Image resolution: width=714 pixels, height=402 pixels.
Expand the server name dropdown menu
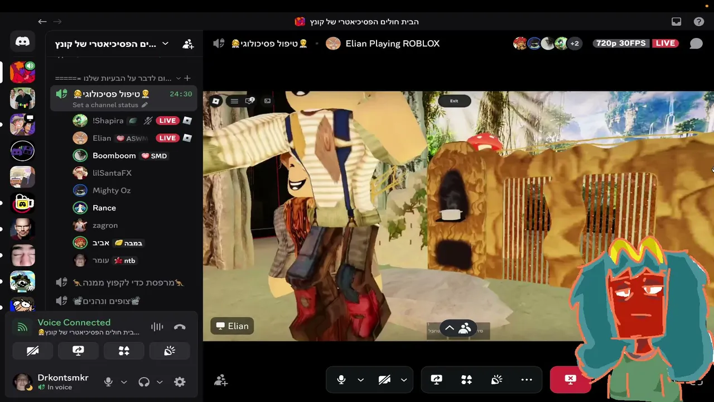click(165, 44)
